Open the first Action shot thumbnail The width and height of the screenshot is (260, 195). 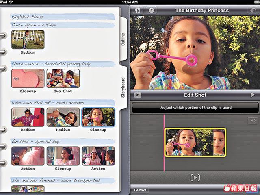click(x=28, y=156)
